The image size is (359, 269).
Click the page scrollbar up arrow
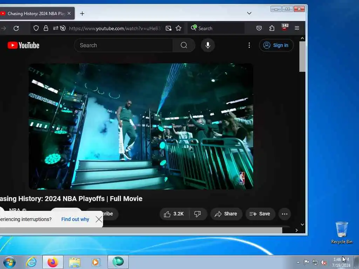coord(302,39)
